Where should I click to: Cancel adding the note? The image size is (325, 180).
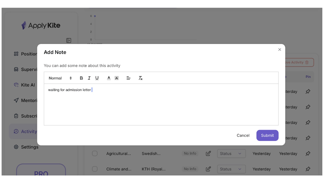click(x=243, y=135)
